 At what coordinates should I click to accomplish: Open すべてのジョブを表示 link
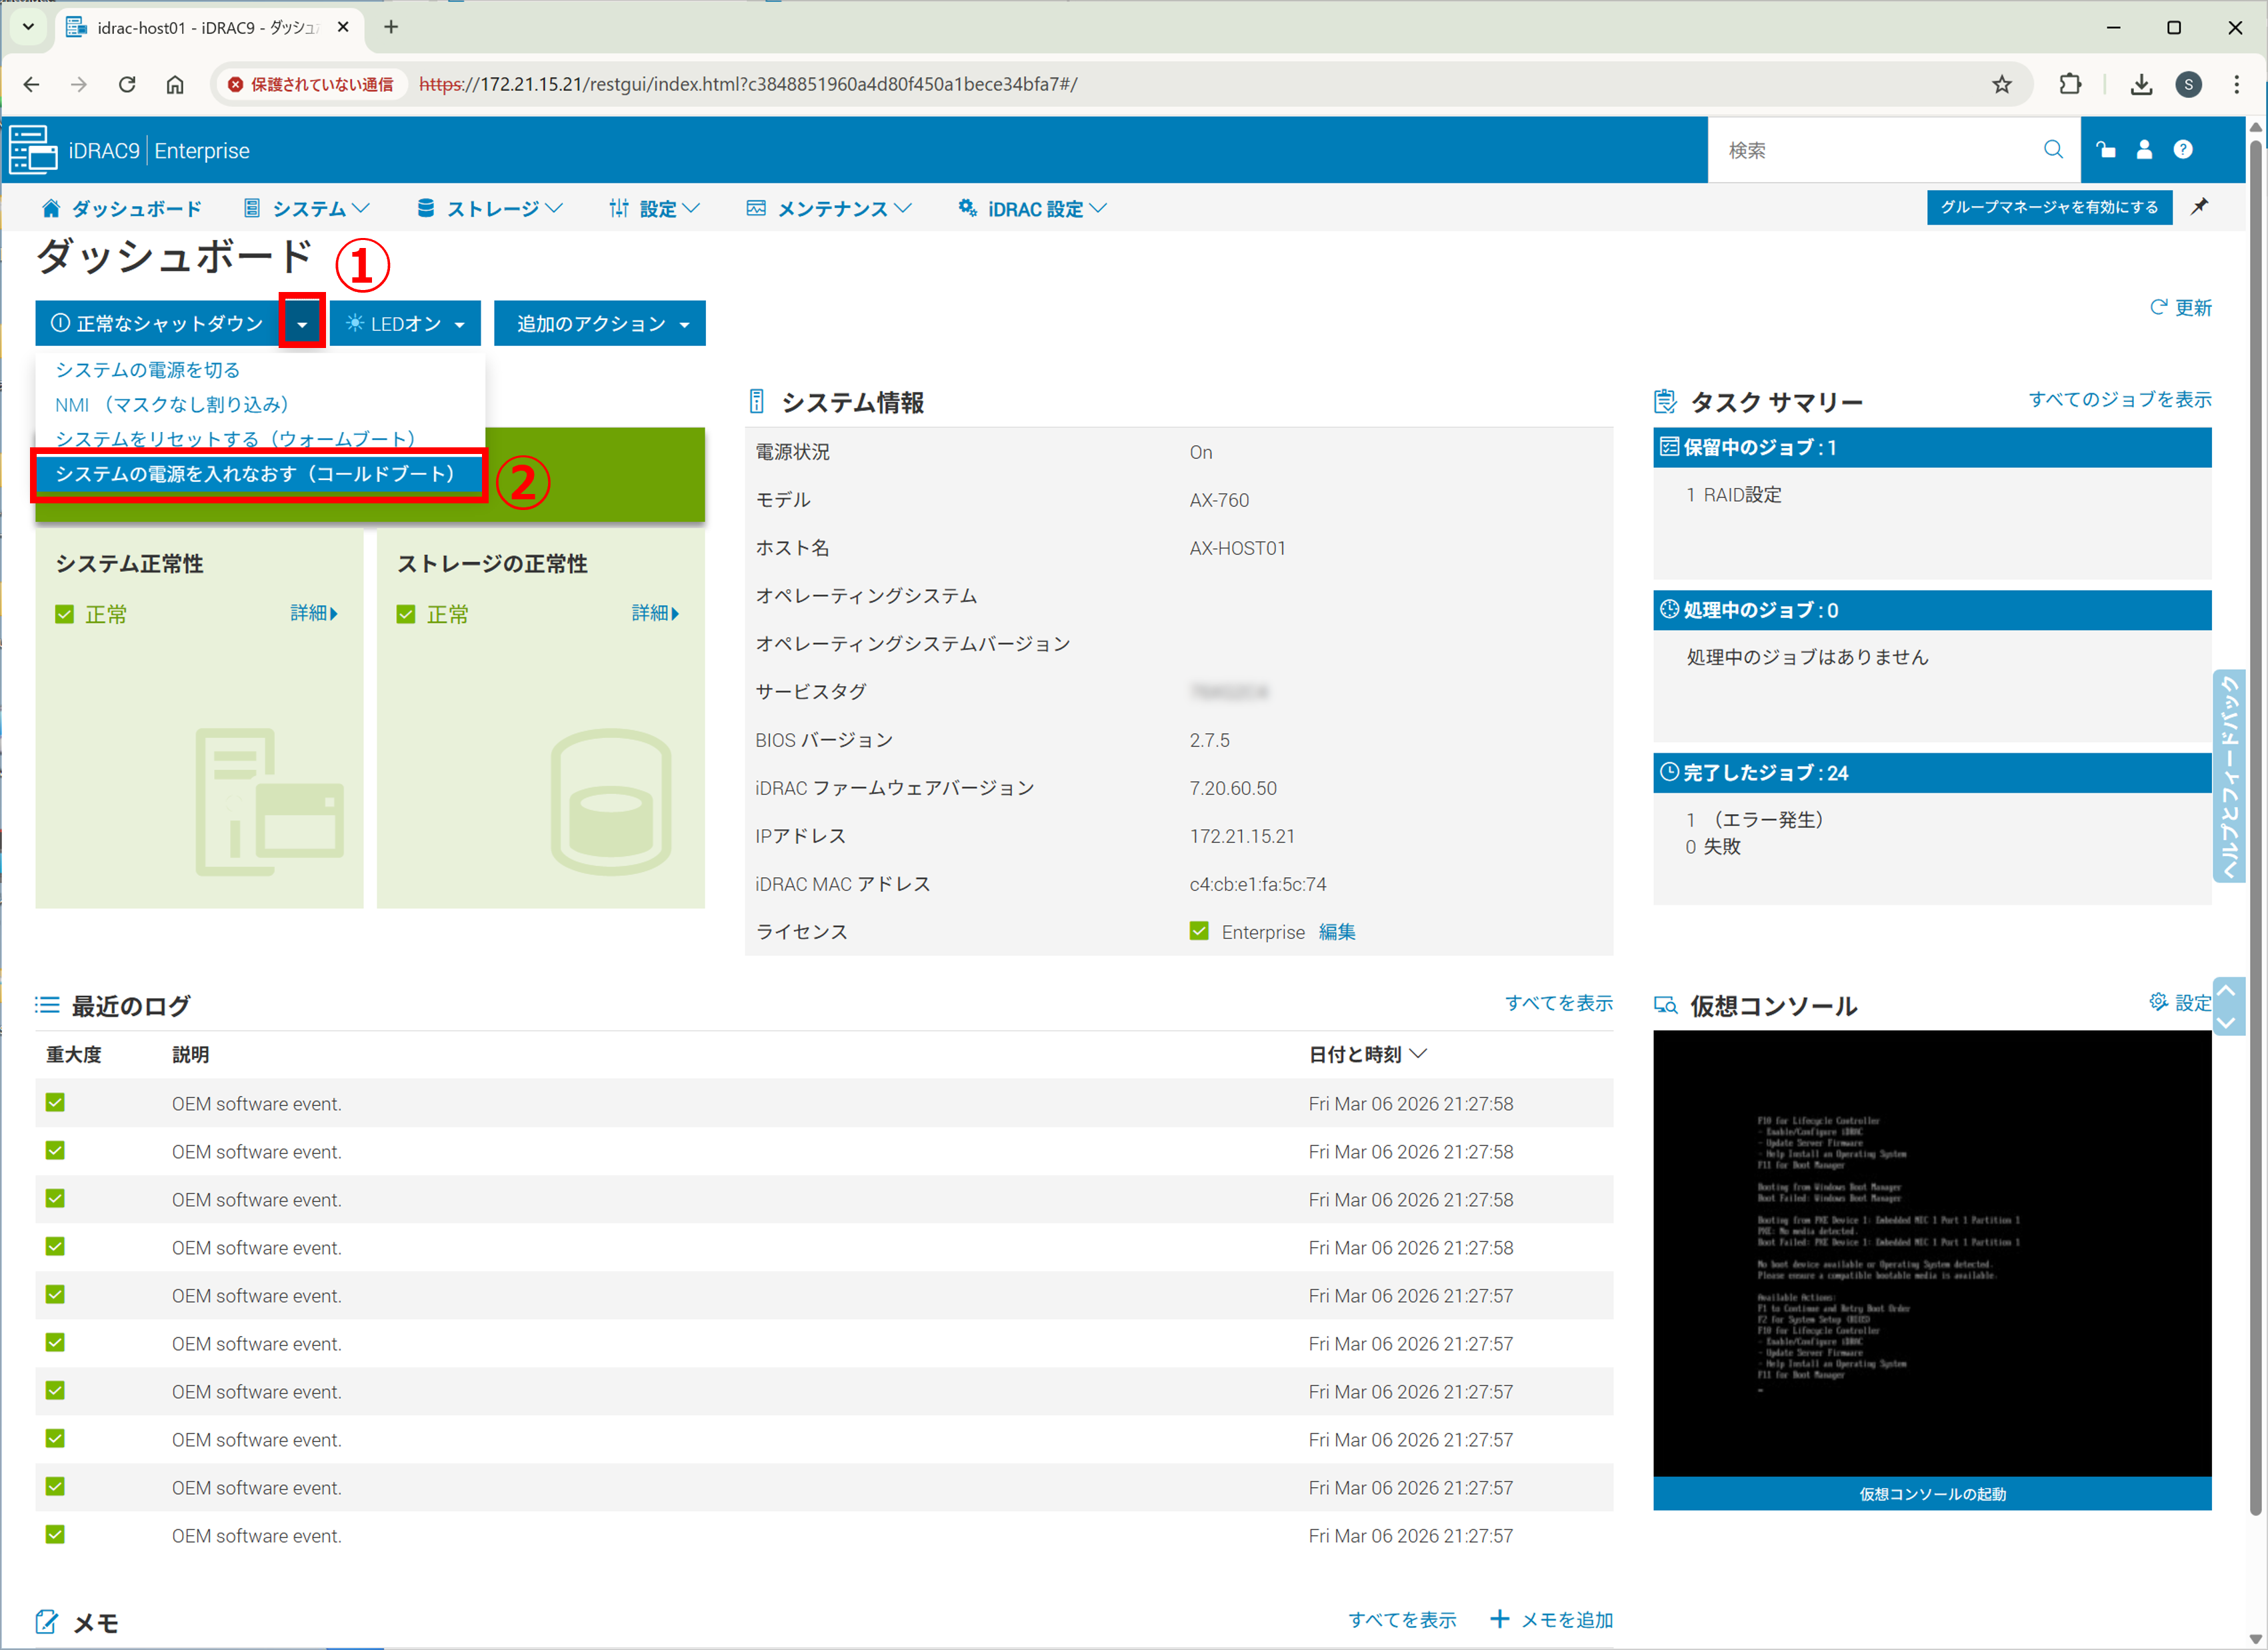coord(2119,399)
